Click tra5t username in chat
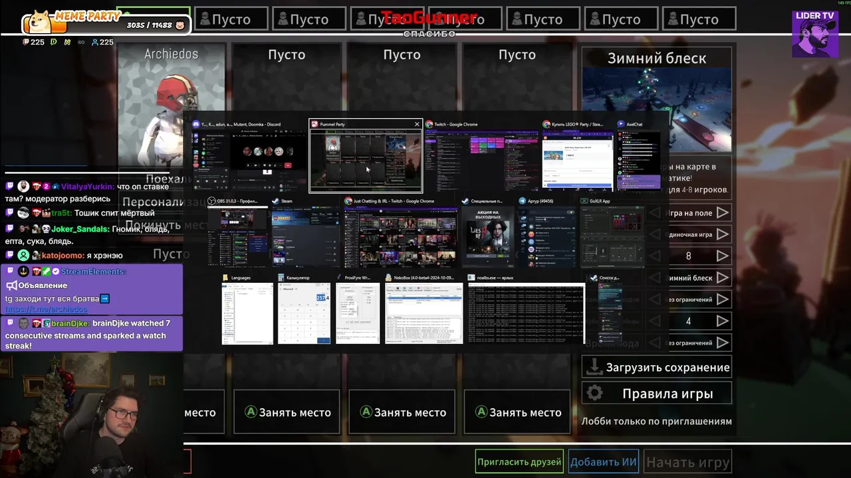 click(61, 213)
